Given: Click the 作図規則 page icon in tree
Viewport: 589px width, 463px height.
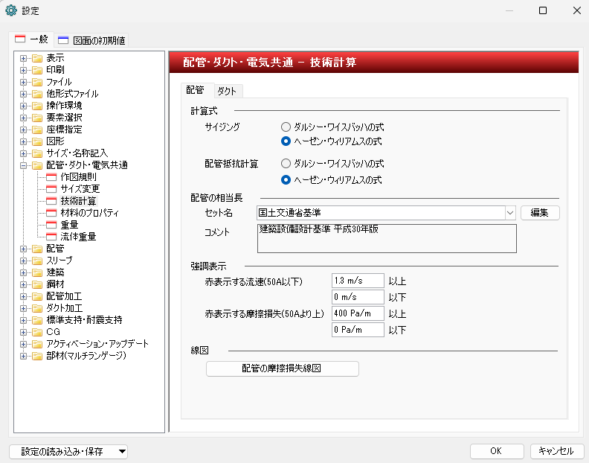Looking at the screenshot, I should 51,177.
